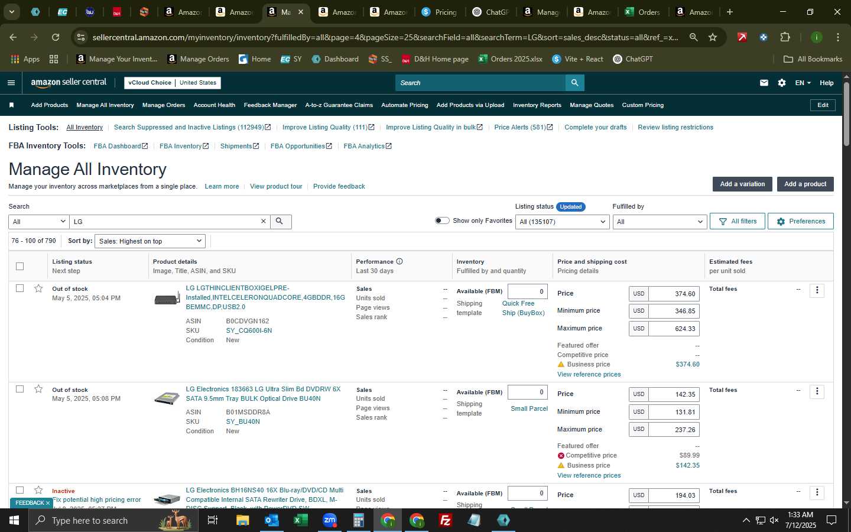This screenshot has height=532, width=851.
Task: Open Feedback Manager in the navigation bar
Action: [x=270, y=105]
